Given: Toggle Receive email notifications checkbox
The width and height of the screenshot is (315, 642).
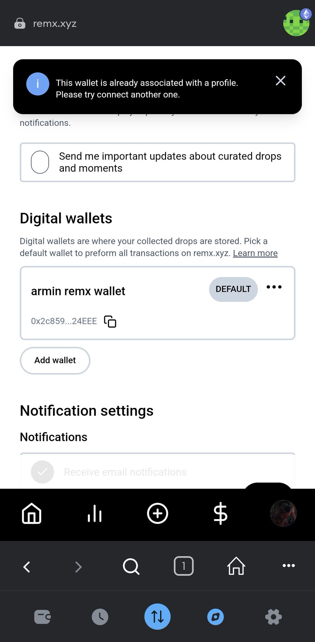Looking at the screenshot, I should (x=42, y=472).
